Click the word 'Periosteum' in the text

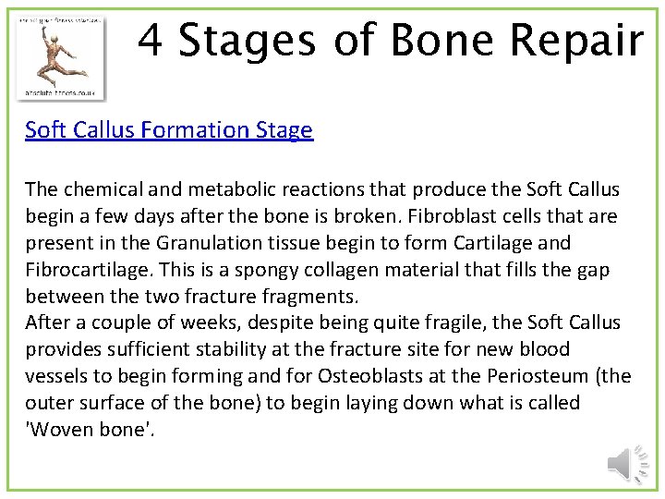546,376
